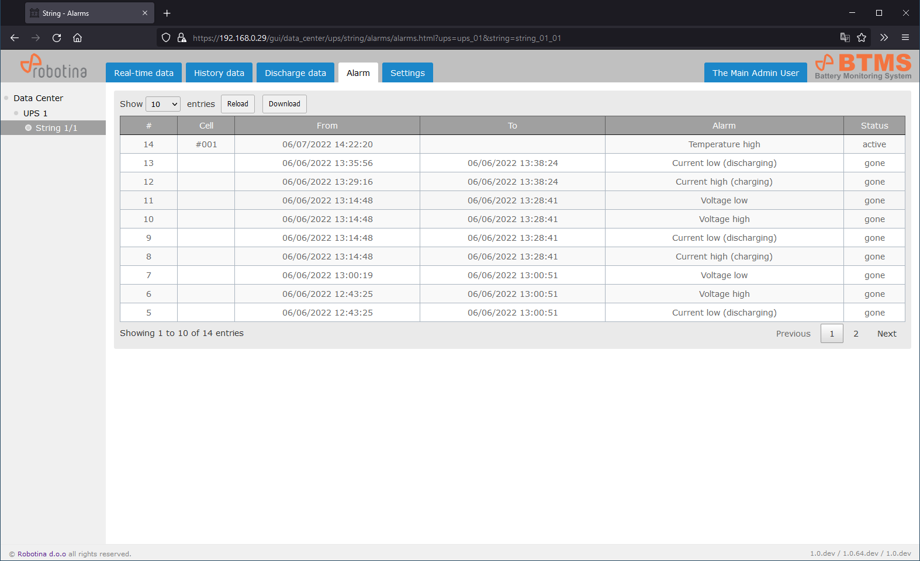Sort the table by the Alarm column header
Image resolution: width=920 pixels, height=561 pixels.
coord(724,126)
